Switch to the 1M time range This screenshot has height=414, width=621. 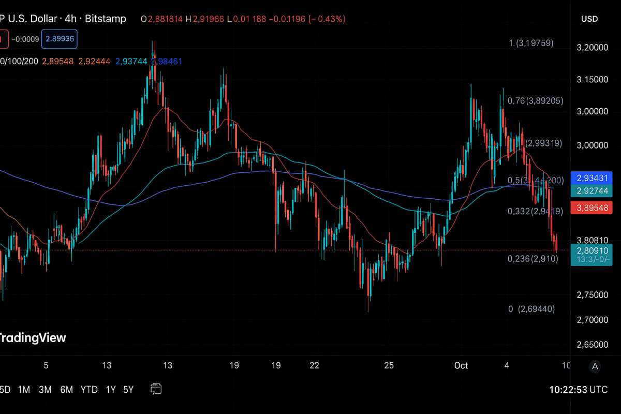point(24,390)
